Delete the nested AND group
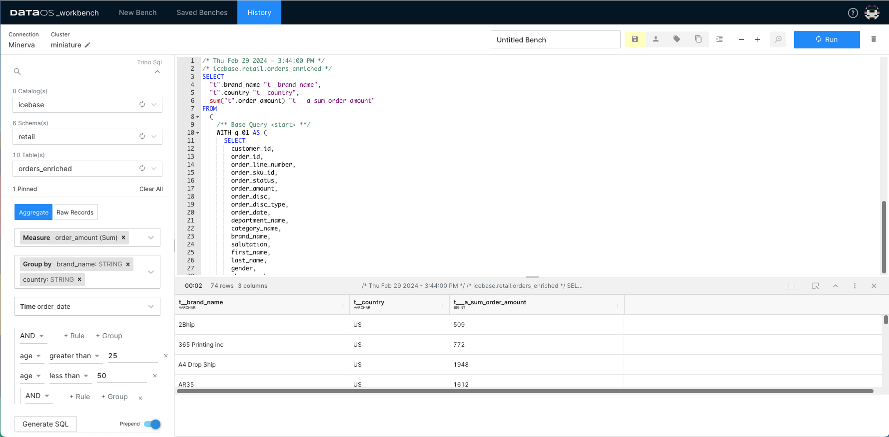Viewport: 889px width, 437px height. [x=140, y=398]
